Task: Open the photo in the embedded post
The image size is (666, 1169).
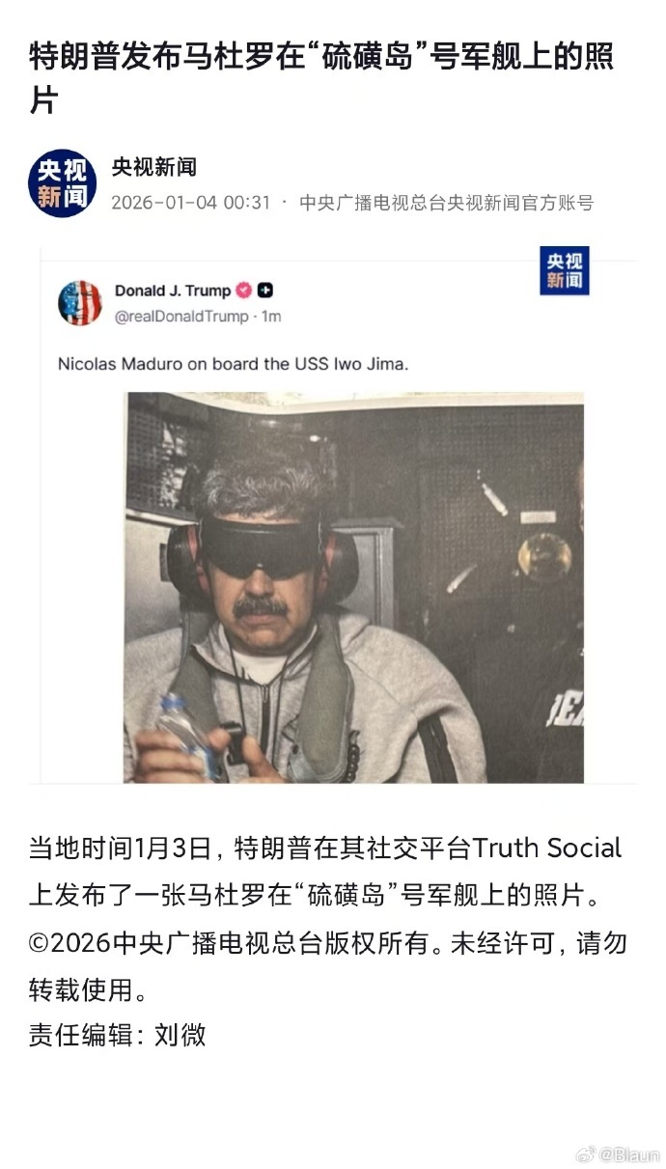Action: (x=353, y=587)
